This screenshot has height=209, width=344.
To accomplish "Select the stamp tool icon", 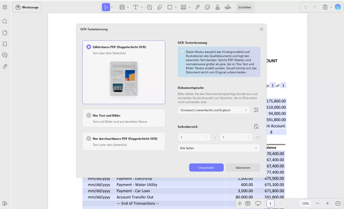I will pyautogui.click(x=217, y=7).
